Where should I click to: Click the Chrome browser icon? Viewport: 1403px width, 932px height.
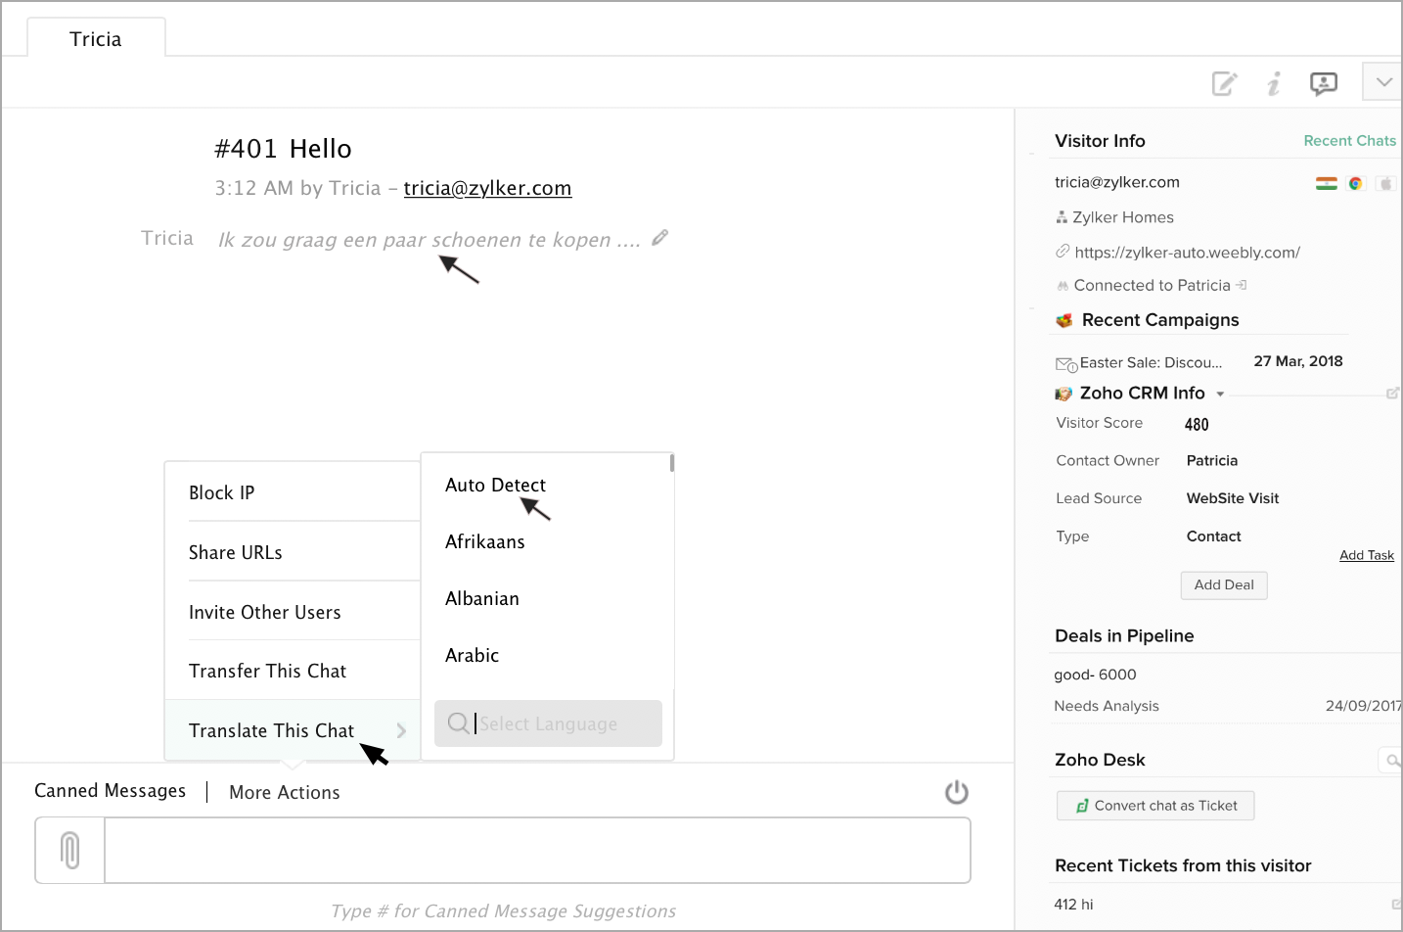(x=1356, y=183)
